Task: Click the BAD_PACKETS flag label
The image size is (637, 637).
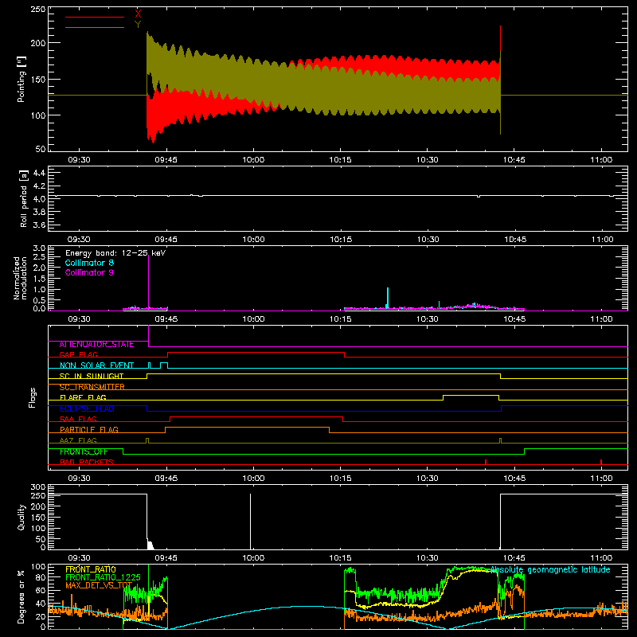Action: click(87, 462)
